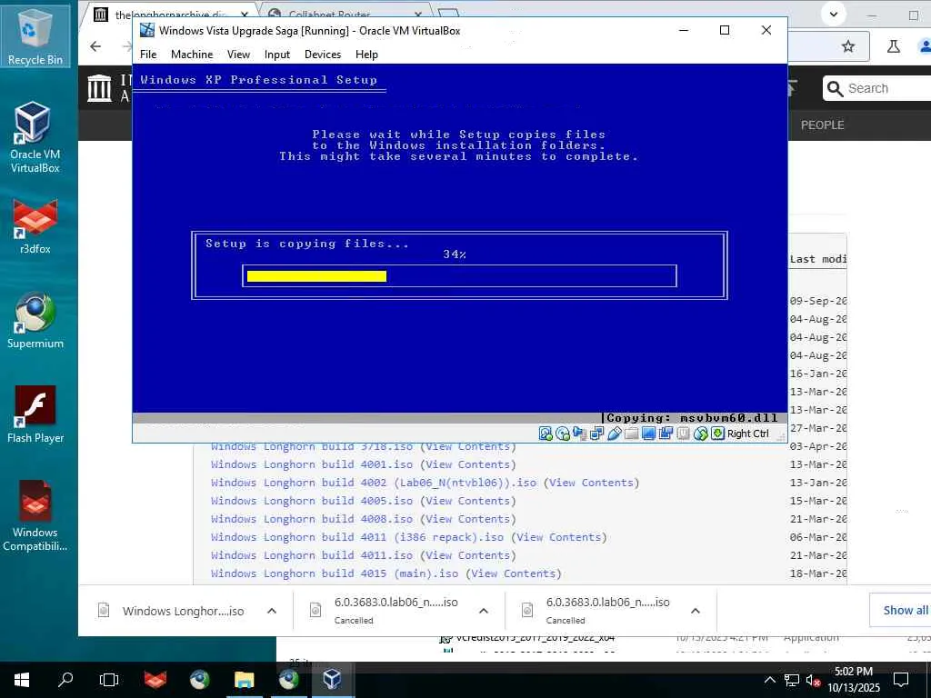Expand options for Windows Longhor....iso download
931x698 pixels.
(x=271, y=611)
